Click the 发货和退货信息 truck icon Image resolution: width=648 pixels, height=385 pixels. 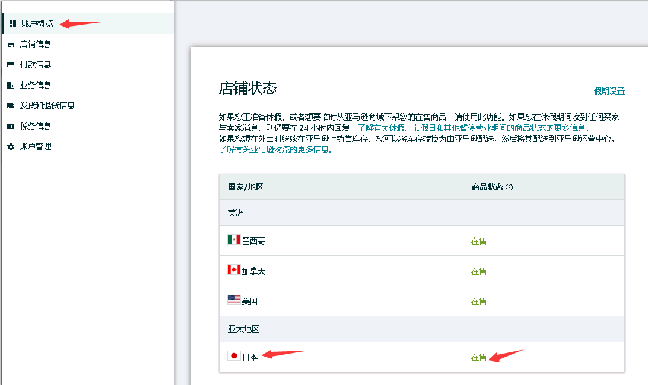pos(11,105)
